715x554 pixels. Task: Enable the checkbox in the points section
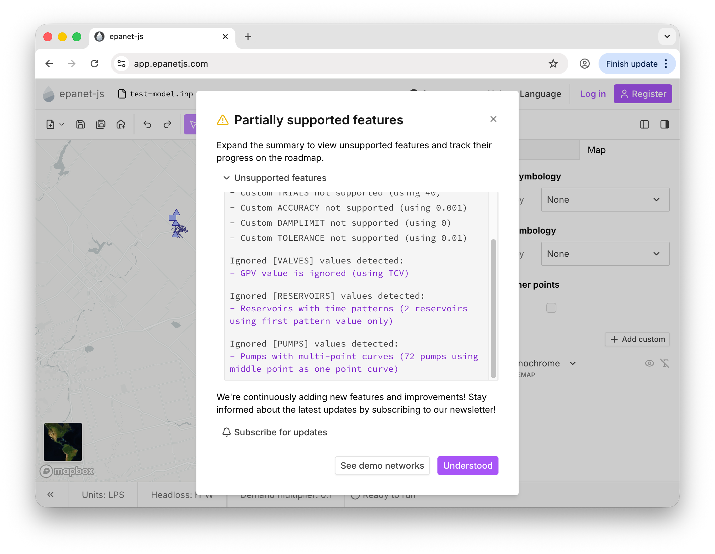click(551, 308)
